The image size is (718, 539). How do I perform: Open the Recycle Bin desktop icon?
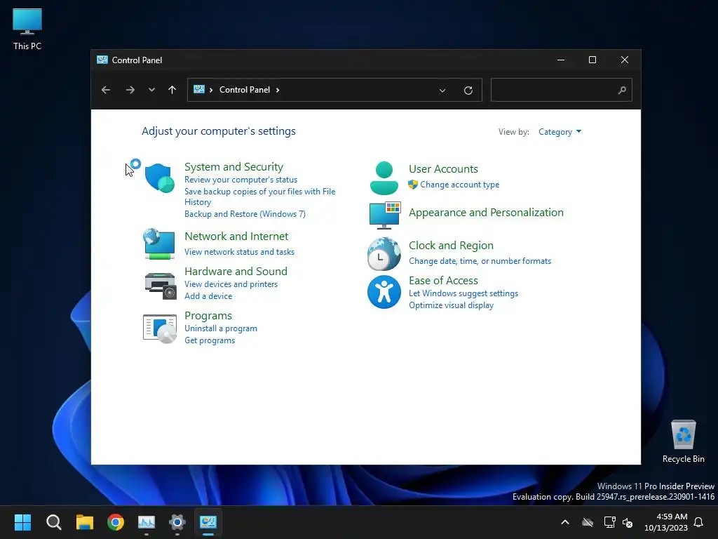683,442
